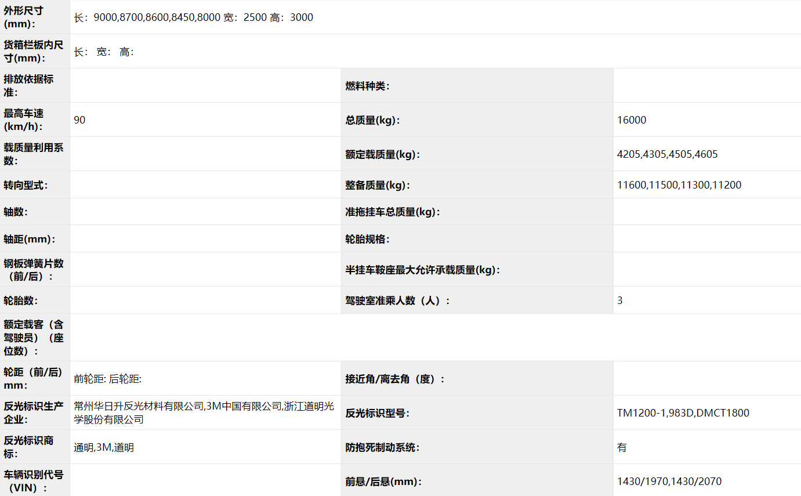801x496 pixels.
Task: Select the overhang value 1430/1970,1430/2070
Action: 669,481
